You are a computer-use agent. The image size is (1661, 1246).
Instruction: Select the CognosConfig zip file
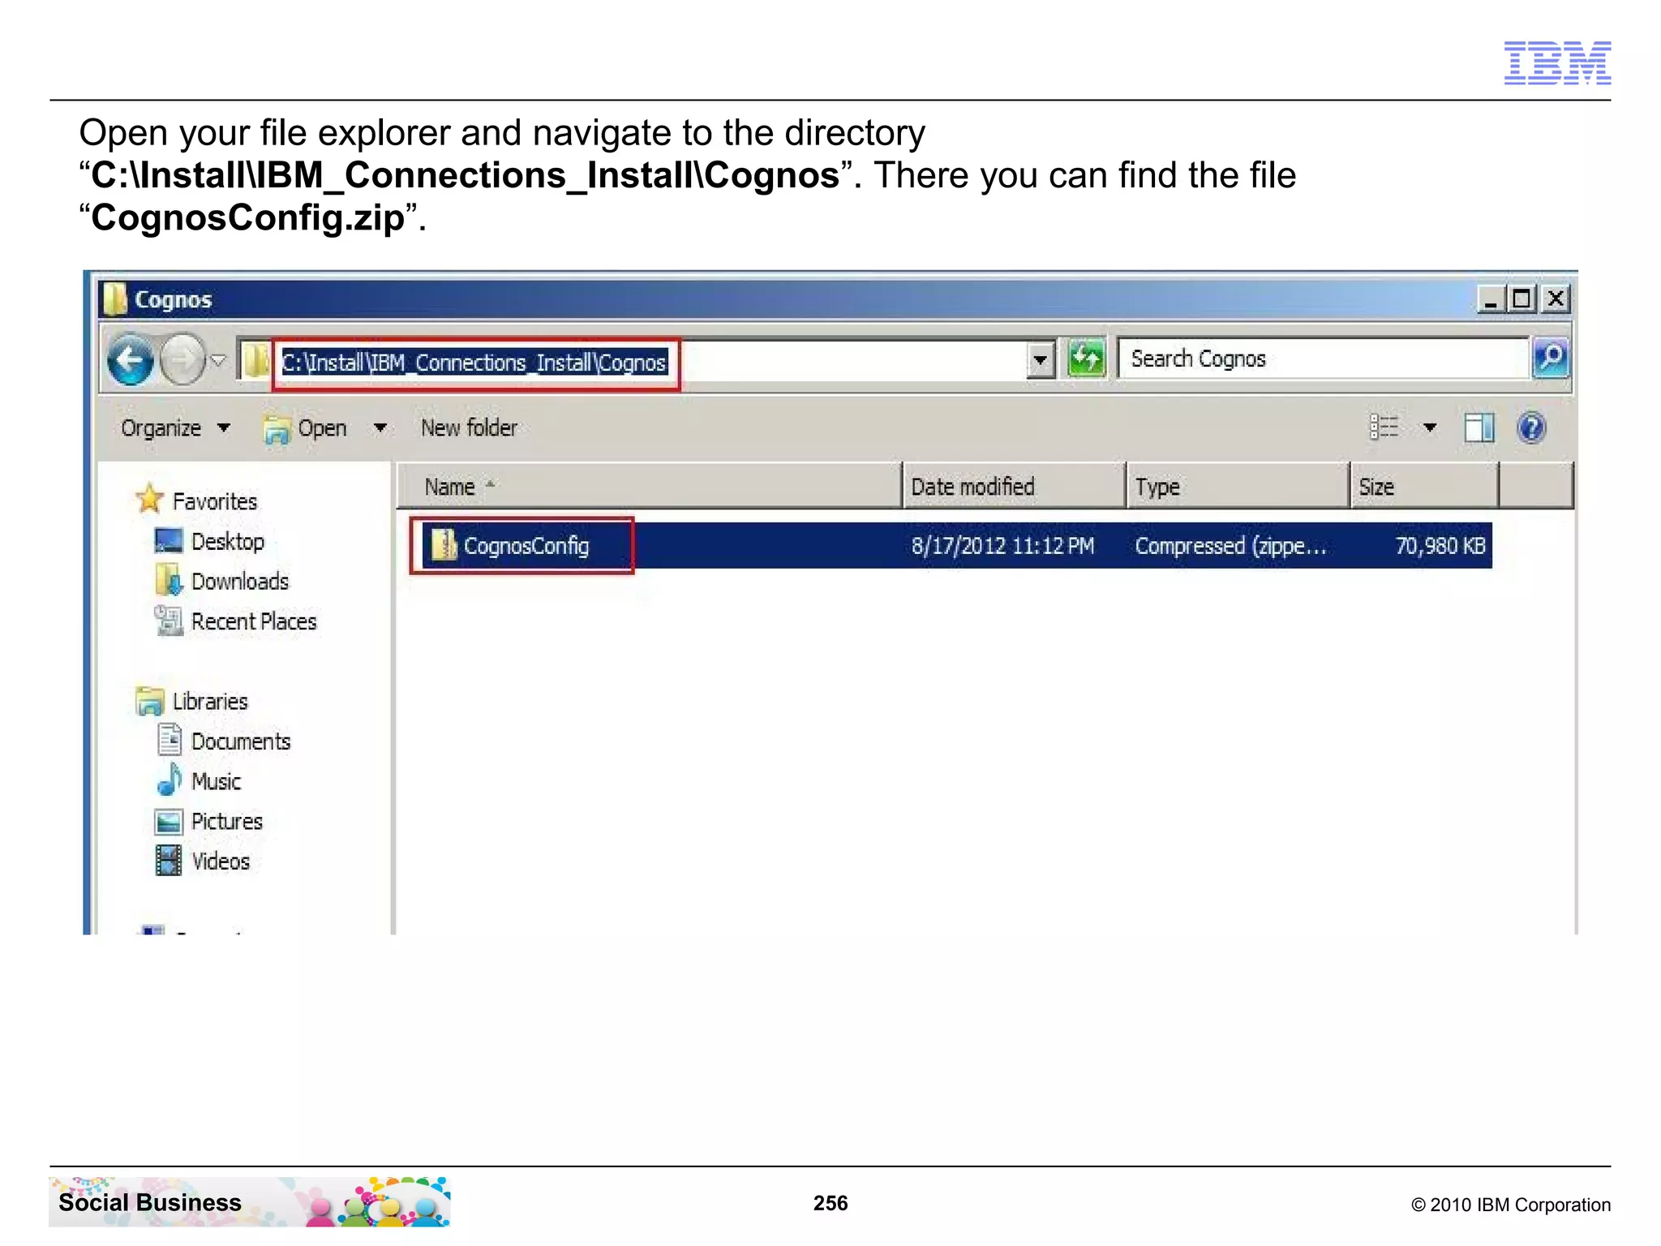pyautogui.click(x=956, y=546)
